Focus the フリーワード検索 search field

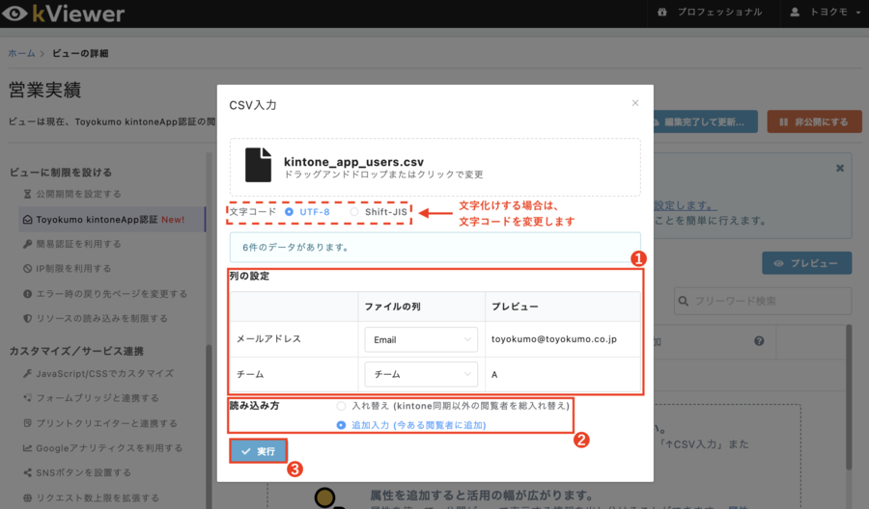(x=763, y=301)
